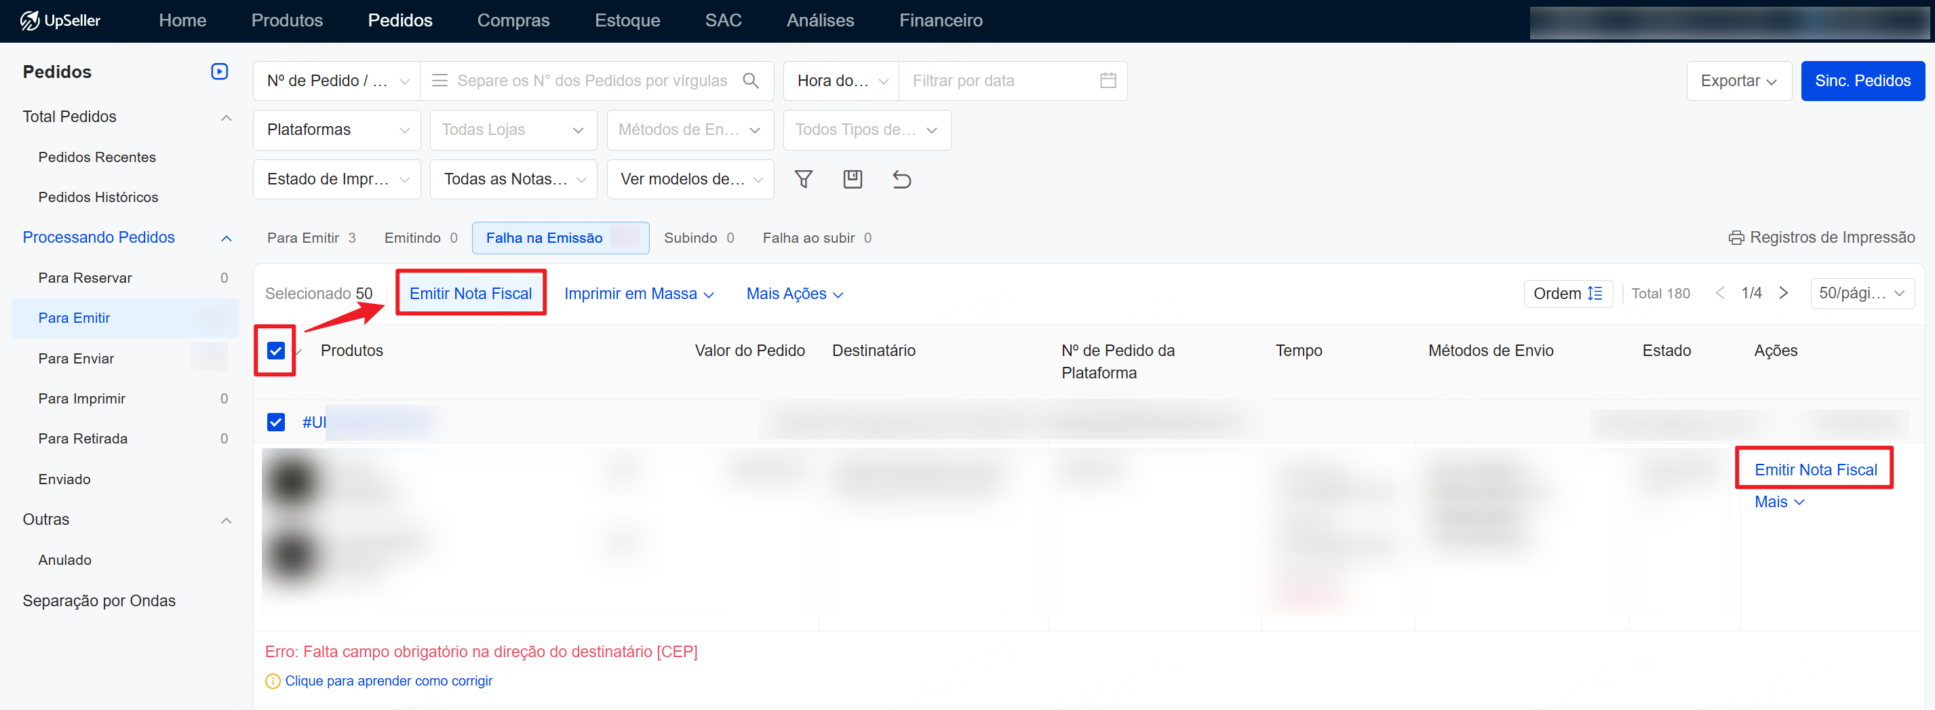Collapse the Processando Pedidos section
The image size is (1935, 710).
pos(226,238)
